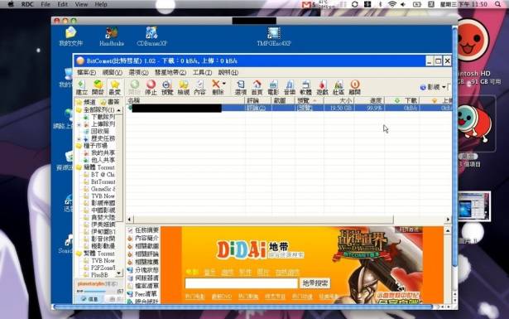The width and height of the screenshot is (509, 319).
Task: Click the red 停止 (stop) toolbar icon
Action: pyautogui.click(x=151, y=87)
